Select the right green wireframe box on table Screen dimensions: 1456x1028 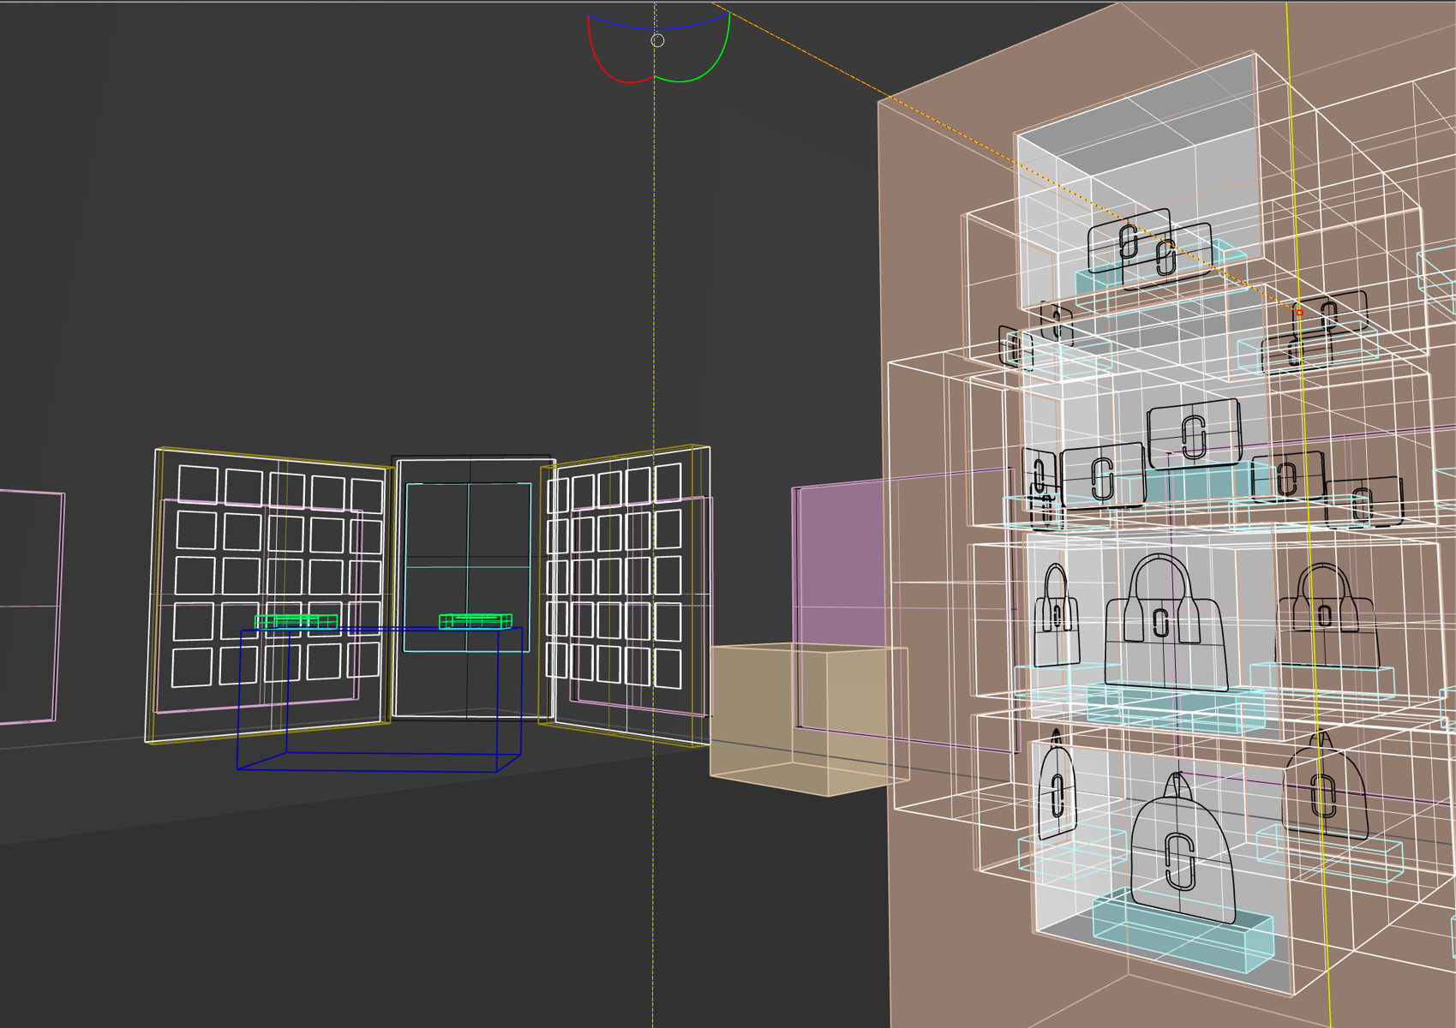476,621
